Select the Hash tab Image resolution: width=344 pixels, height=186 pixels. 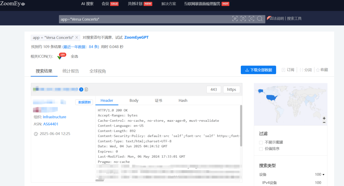point(183,100)
